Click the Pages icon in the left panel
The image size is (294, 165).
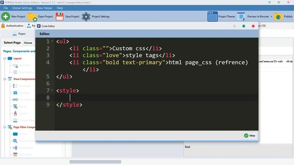[15, 34]
